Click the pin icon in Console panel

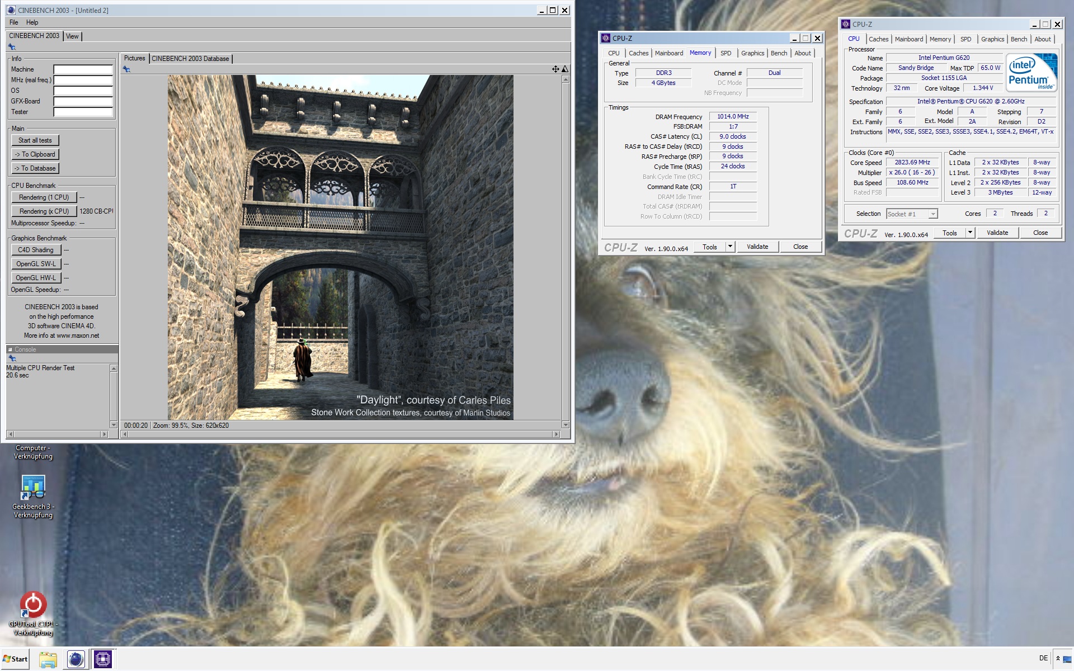coord(12,358)
